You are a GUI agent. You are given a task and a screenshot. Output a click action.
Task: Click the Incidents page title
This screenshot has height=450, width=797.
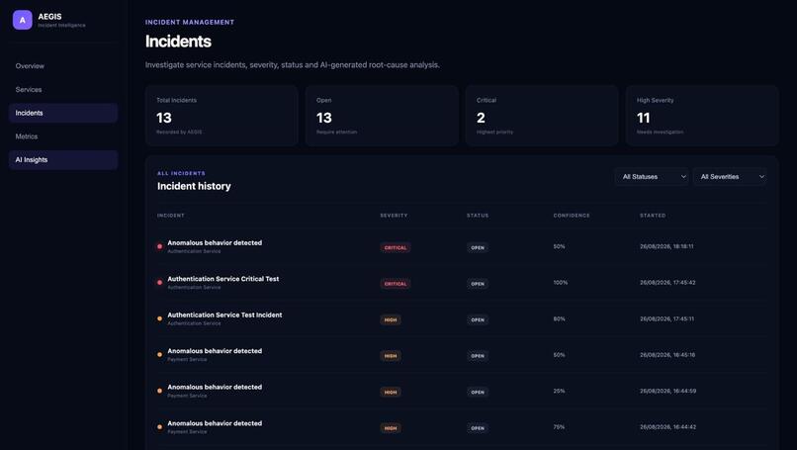pyautogui.click(x=178, y=42)
